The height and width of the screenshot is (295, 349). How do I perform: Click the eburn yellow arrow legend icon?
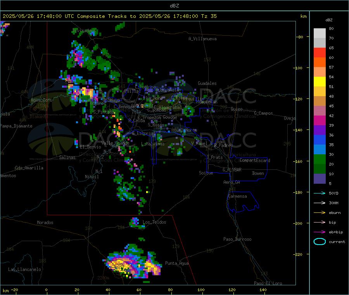[x=320, y=213]
